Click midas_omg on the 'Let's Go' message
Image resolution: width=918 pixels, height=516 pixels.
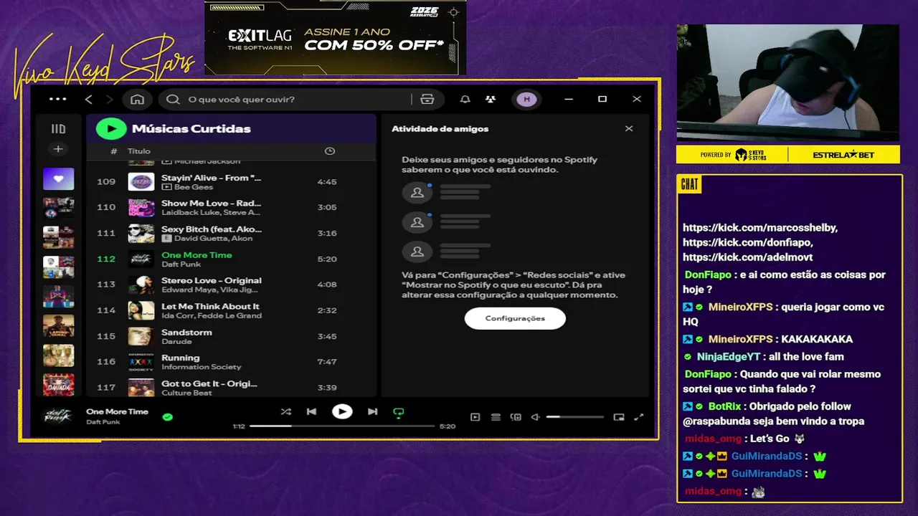click(x=713, y=439)
